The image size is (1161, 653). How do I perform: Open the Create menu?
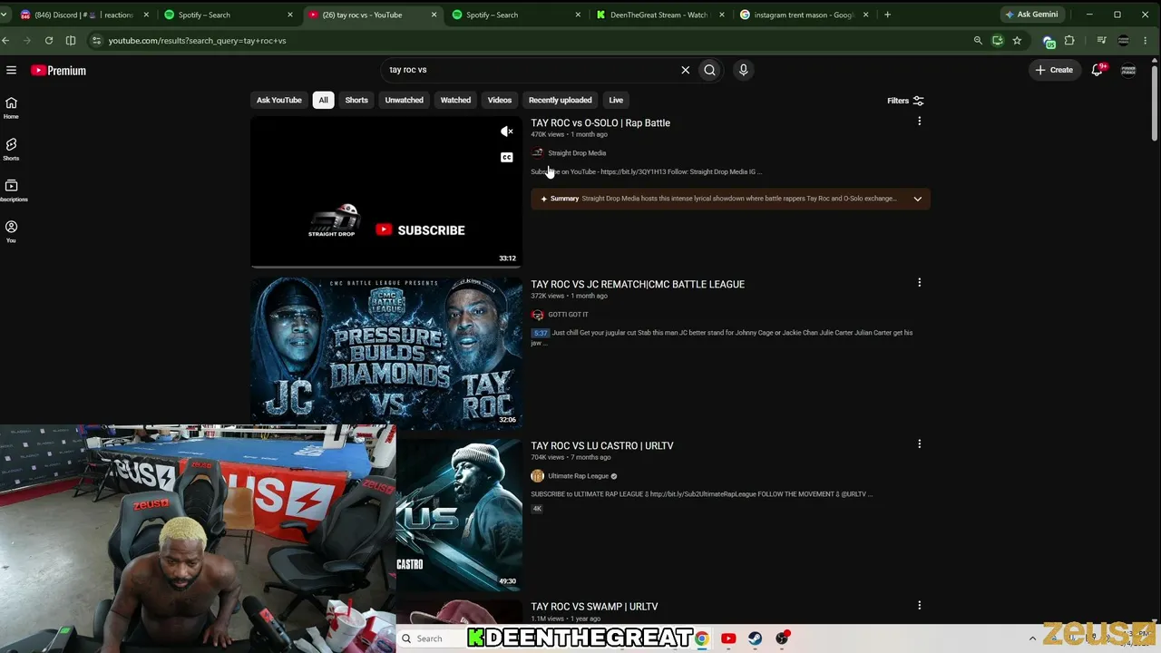coord(1054,70)
